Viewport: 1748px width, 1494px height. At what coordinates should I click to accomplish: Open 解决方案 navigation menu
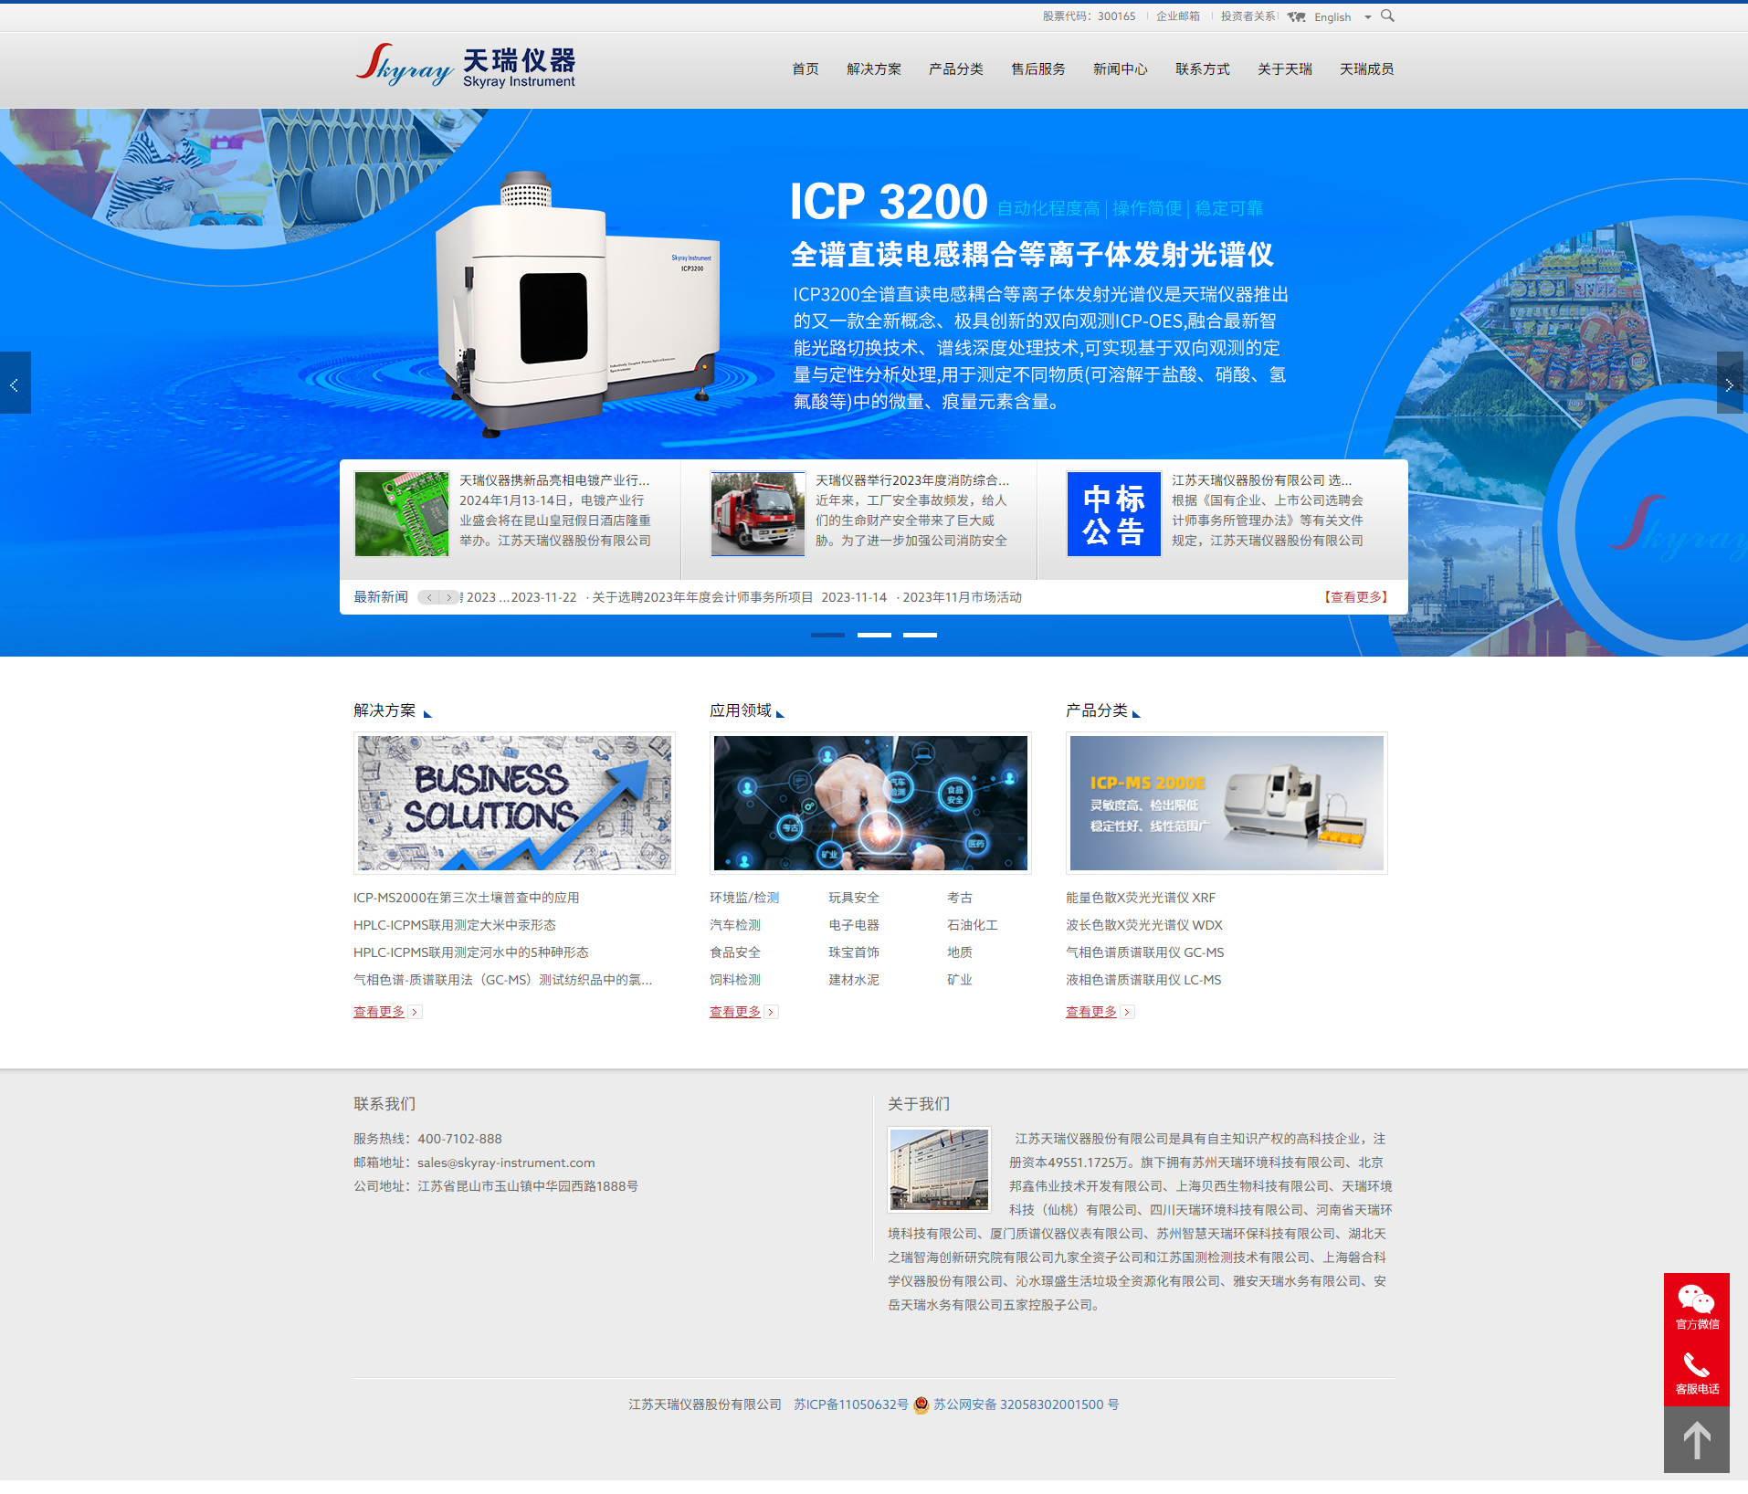click(874, 69)
